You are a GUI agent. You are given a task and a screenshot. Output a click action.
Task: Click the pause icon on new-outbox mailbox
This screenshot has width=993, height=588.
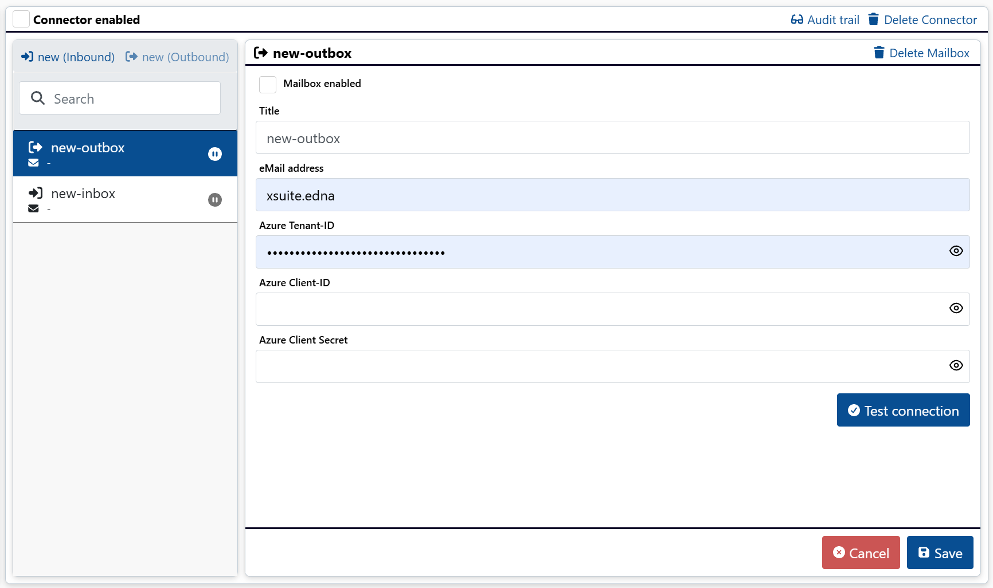[x=215, y=153]
